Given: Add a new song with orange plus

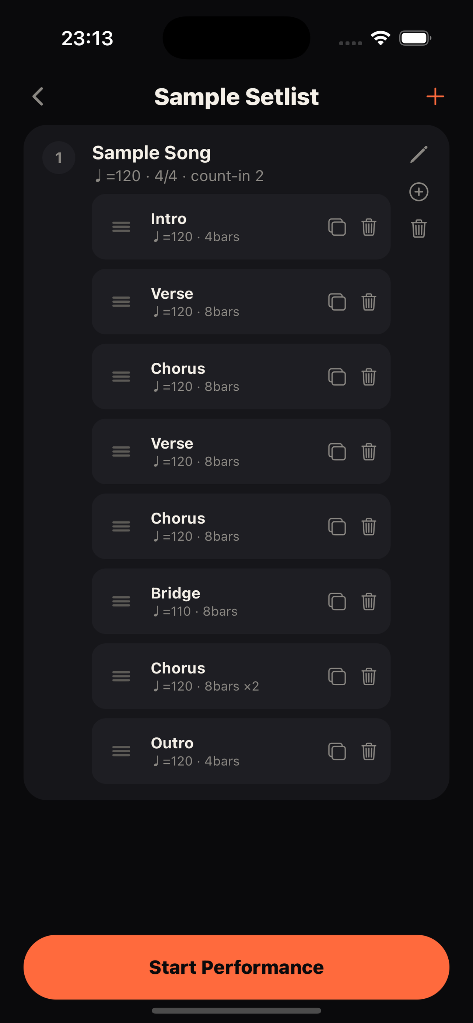Looking at the screenshot, I should pos(435,96).
